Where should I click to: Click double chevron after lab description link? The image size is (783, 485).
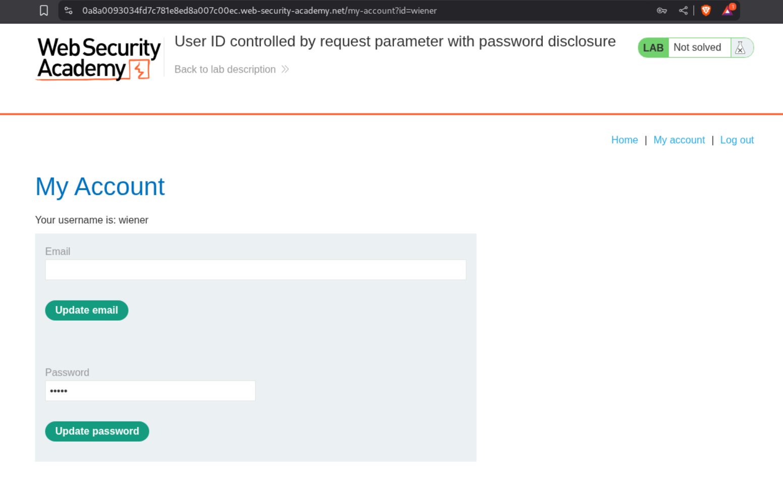point(285,70)
